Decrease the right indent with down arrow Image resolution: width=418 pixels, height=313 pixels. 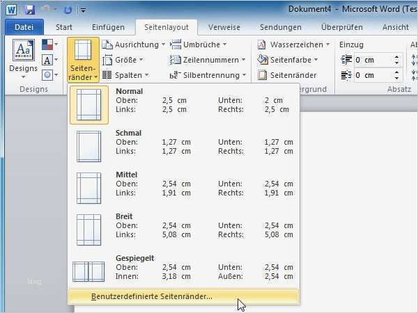[397, 78]
